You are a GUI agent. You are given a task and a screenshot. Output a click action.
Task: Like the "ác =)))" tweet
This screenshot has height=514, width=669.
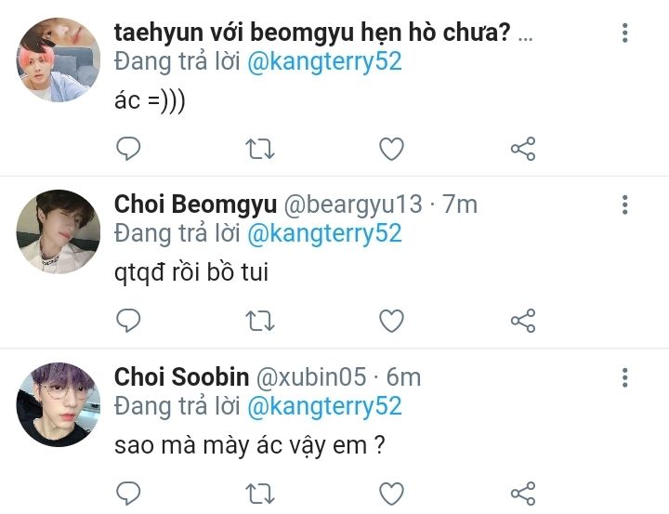[x=392, y=149]
